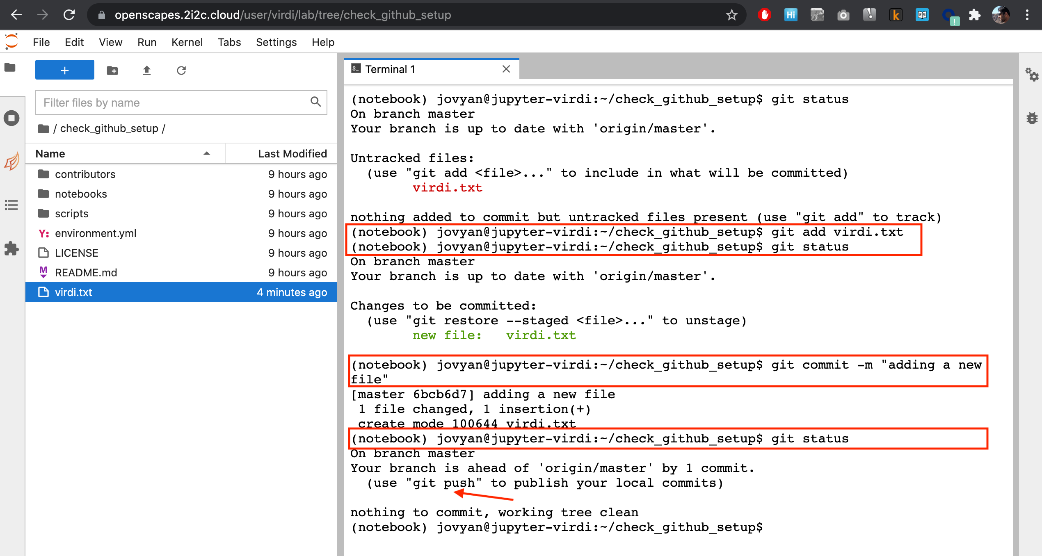Open the table of contents panel
The height and width of the screenshot is (556, 1042).
tap(11, 205)
